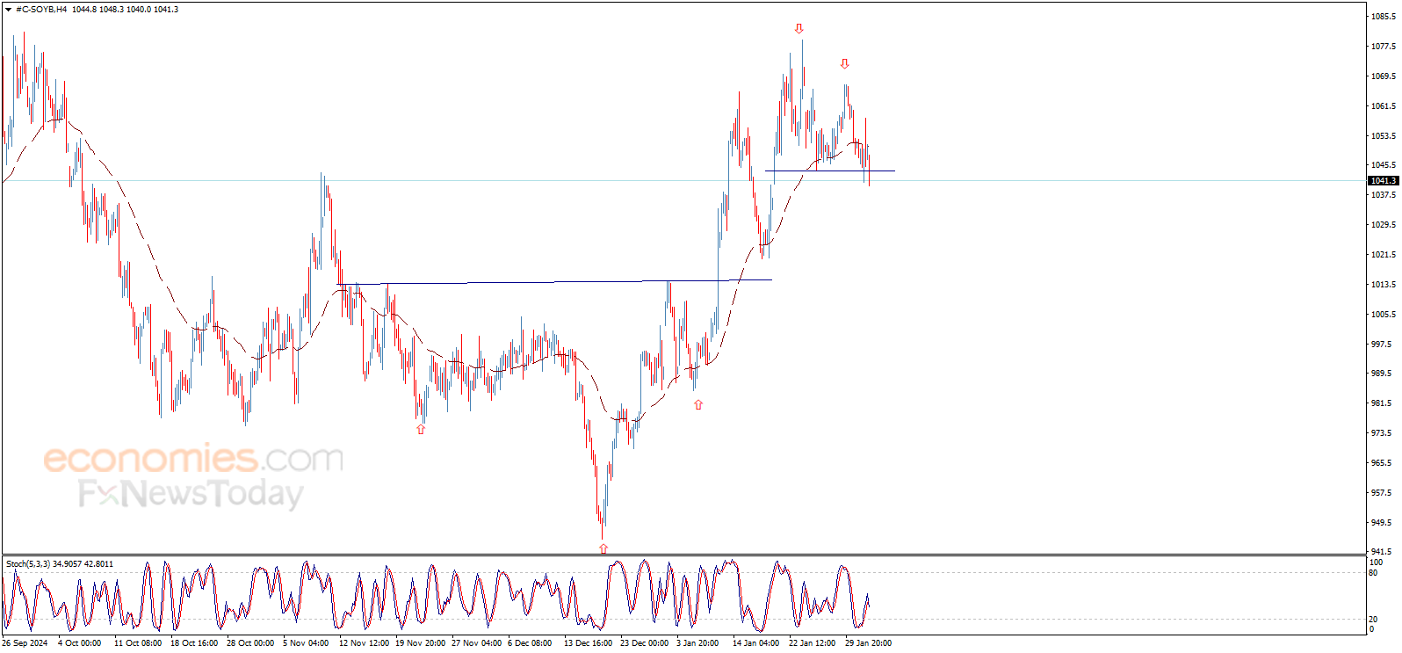The width and height of the screenshot is (1402, 653).
Task: Click the 5 Nov 04:00 time label
Action: pyautogui.click(x=306, y=643)
